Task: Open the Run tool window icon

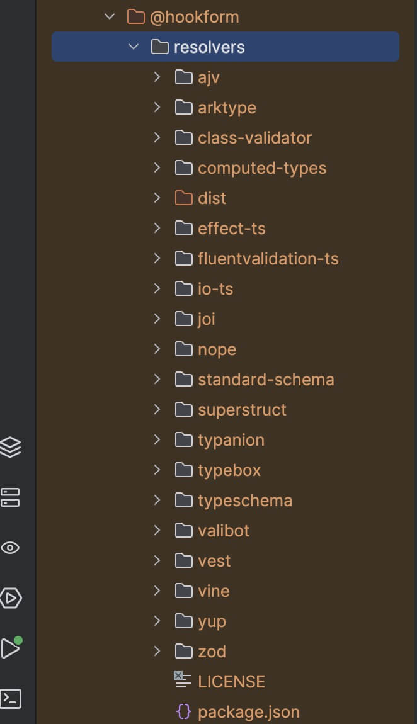Action: point(11,648)
